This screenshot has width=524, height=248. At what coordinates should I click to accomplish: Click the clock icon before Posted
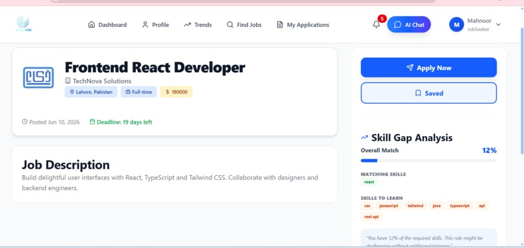(25, 122)
